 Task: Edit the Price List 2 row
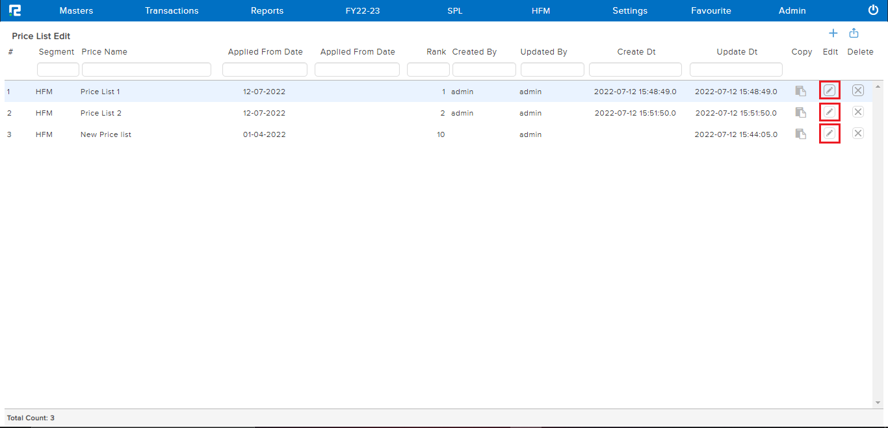coord(829,112)
